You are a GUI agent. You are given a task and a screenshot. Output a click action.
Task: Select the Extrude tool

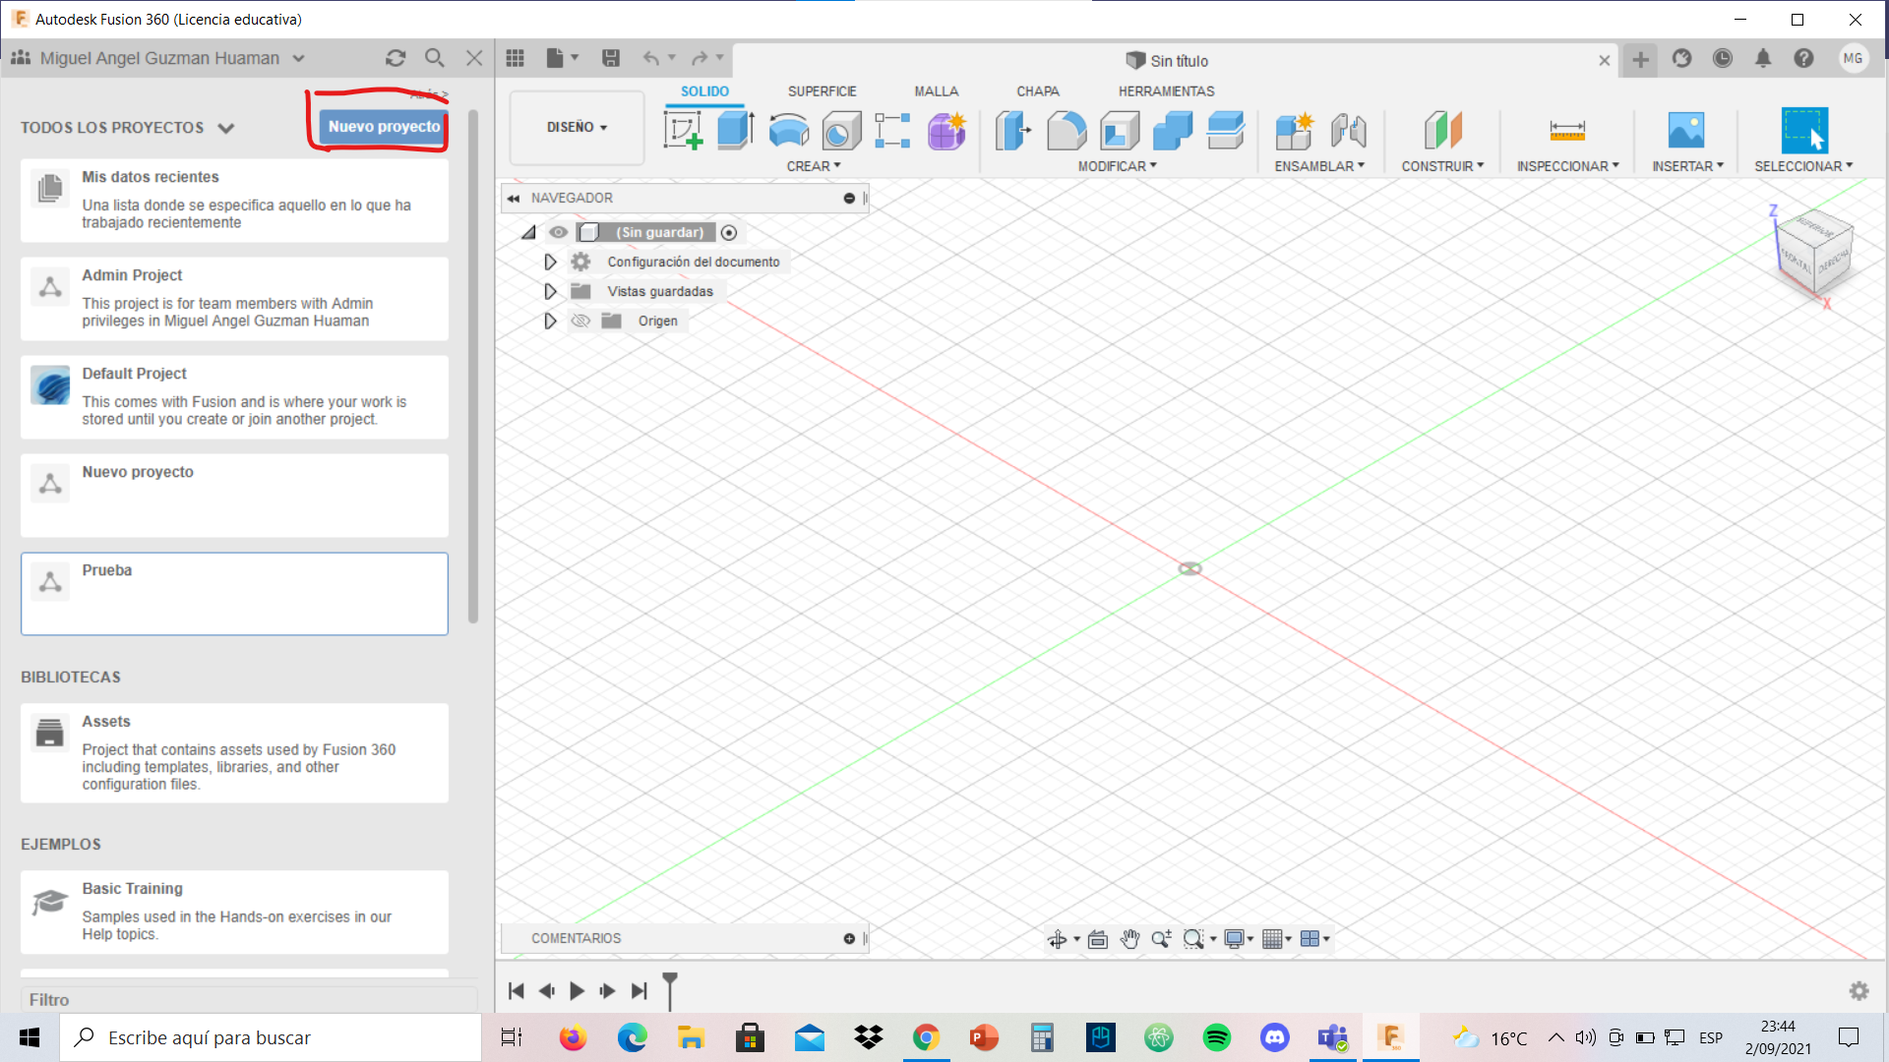click(x=736, y=130)
